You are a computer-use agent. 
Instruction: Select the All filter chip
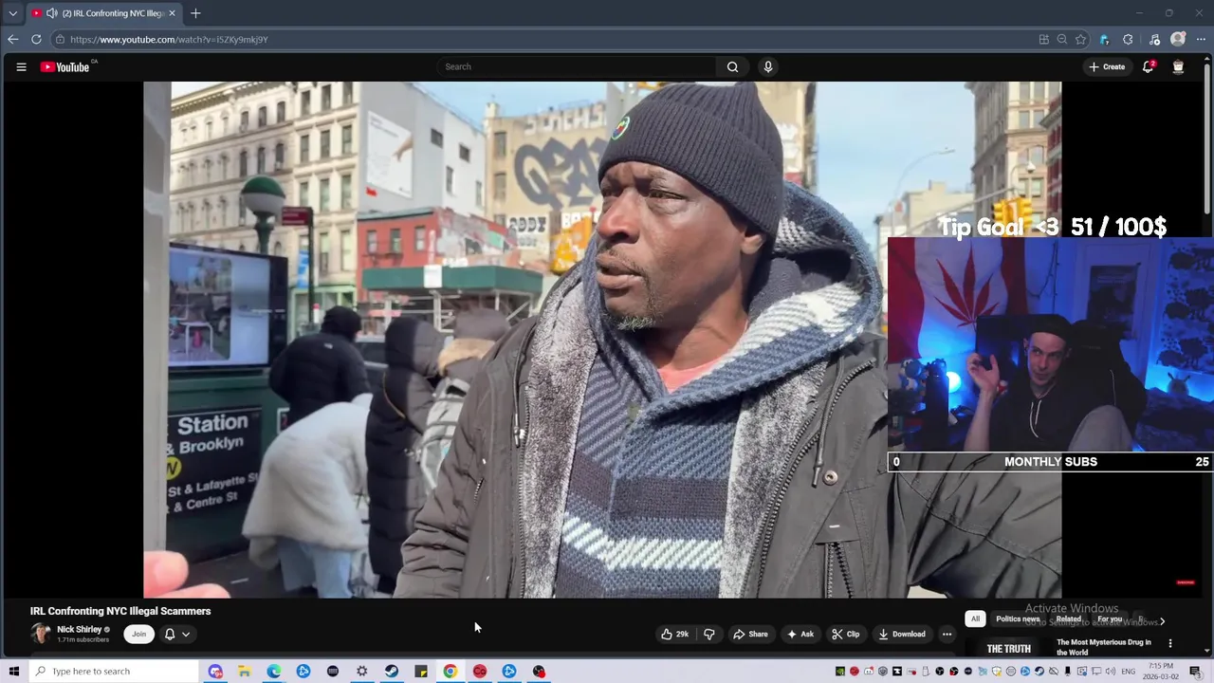975,618
